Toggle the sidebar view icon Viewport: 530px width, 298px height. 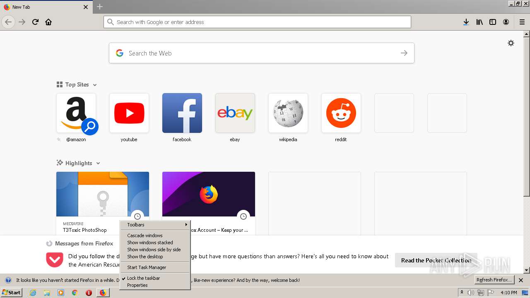point(493,22)
